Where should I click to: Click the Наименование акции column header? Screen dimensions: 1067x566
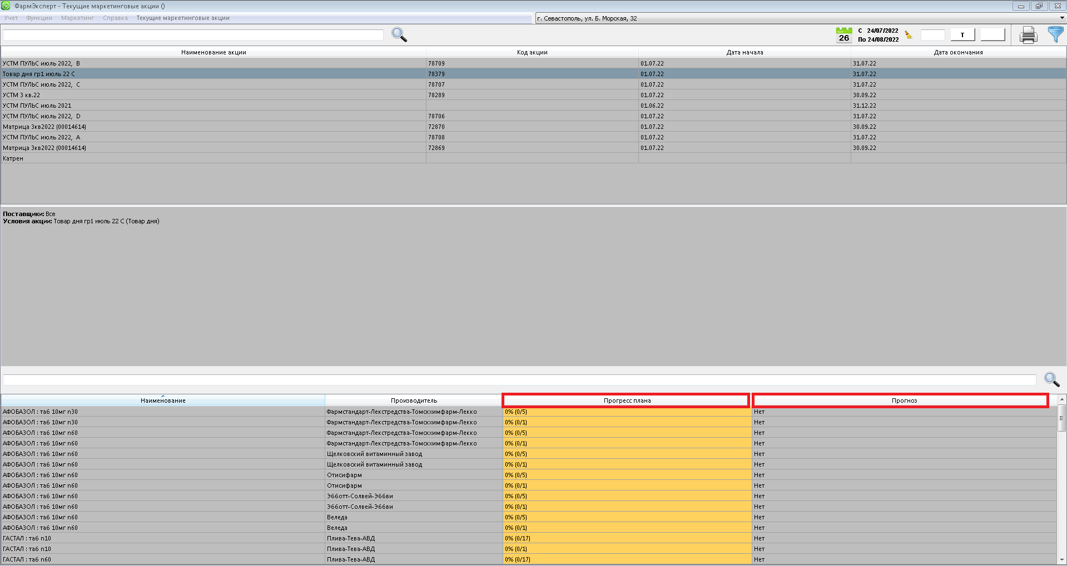214,52
